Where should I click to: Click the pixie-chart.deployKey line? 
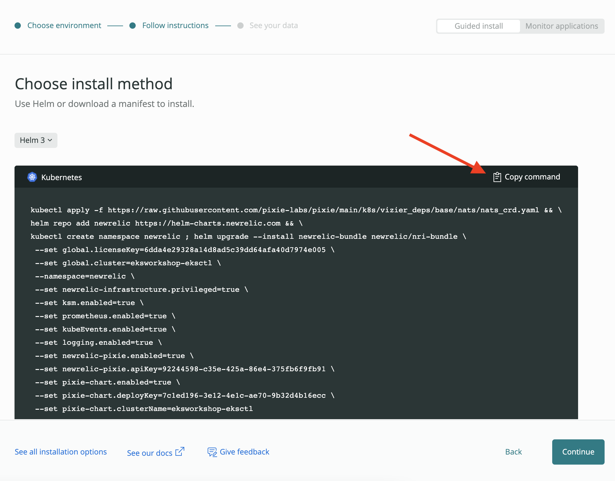pos(185,396)
